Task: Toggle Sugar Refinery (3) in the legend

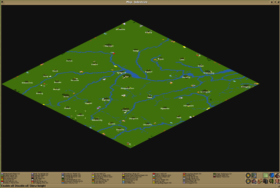Action: [222, 174]
